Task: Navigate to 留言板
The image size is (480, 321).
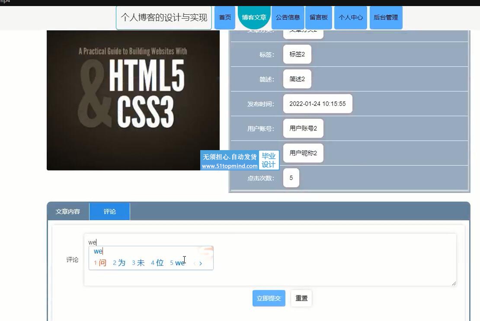Action: pos(319,17)
